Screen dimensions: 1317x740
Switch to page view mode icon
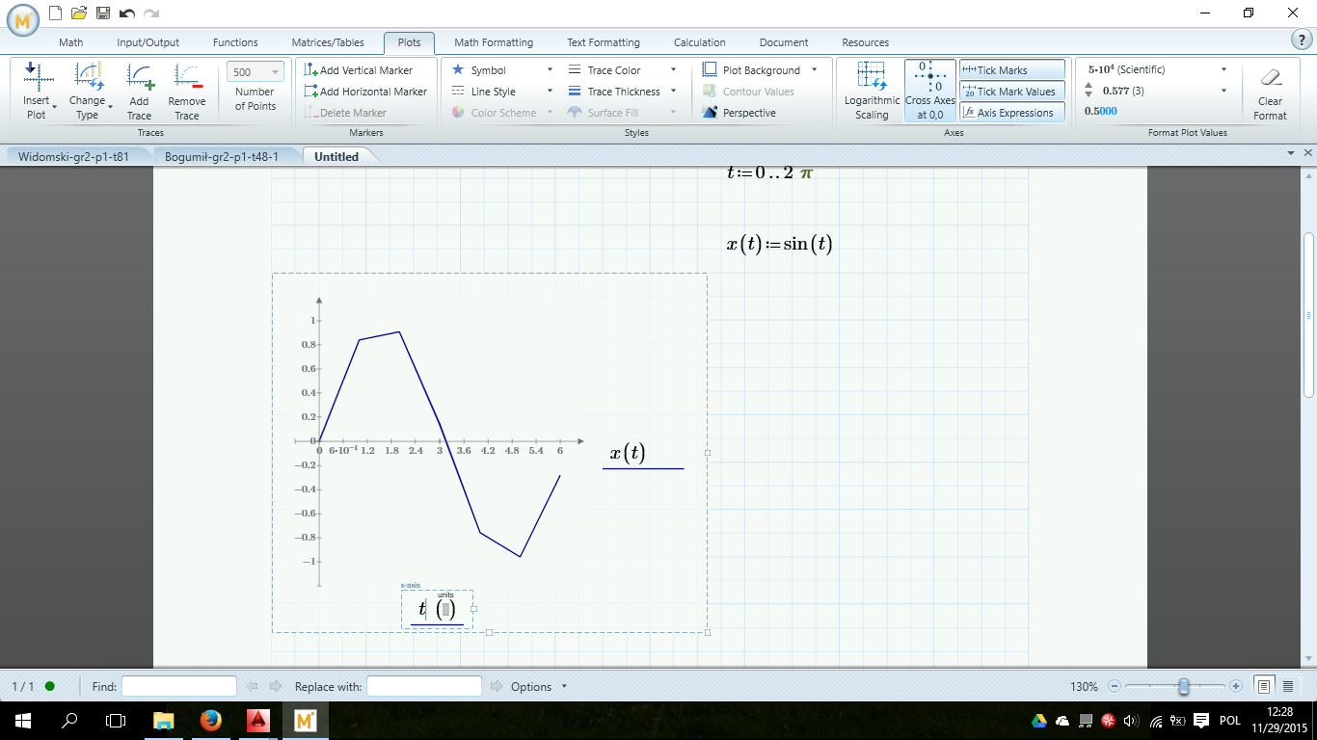click(x=1264, y=686)
